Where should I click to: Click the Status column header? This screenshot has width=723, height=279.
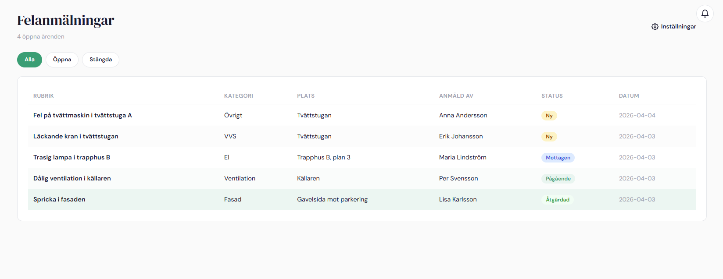coord(552,96)
